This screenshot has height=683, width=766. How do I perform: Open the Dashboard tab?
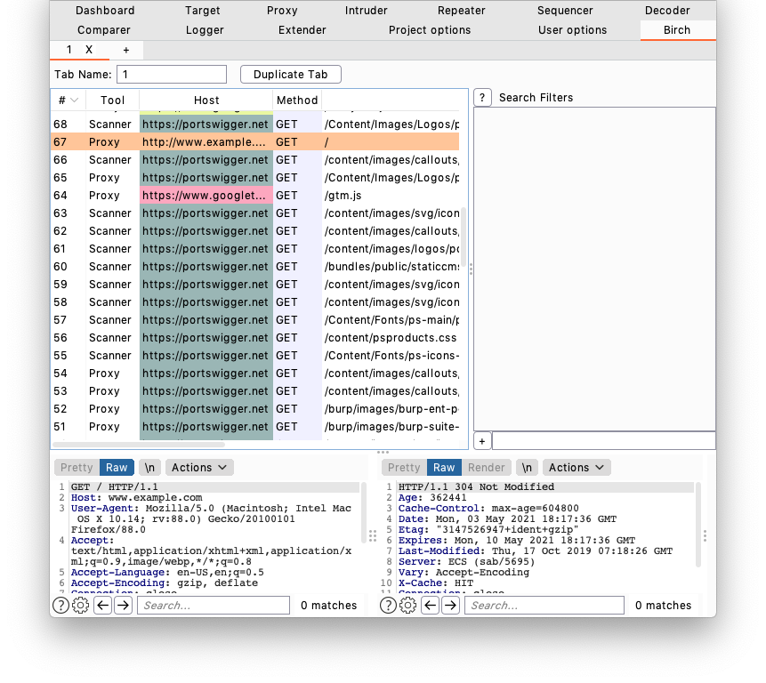[x=105, y=11]
